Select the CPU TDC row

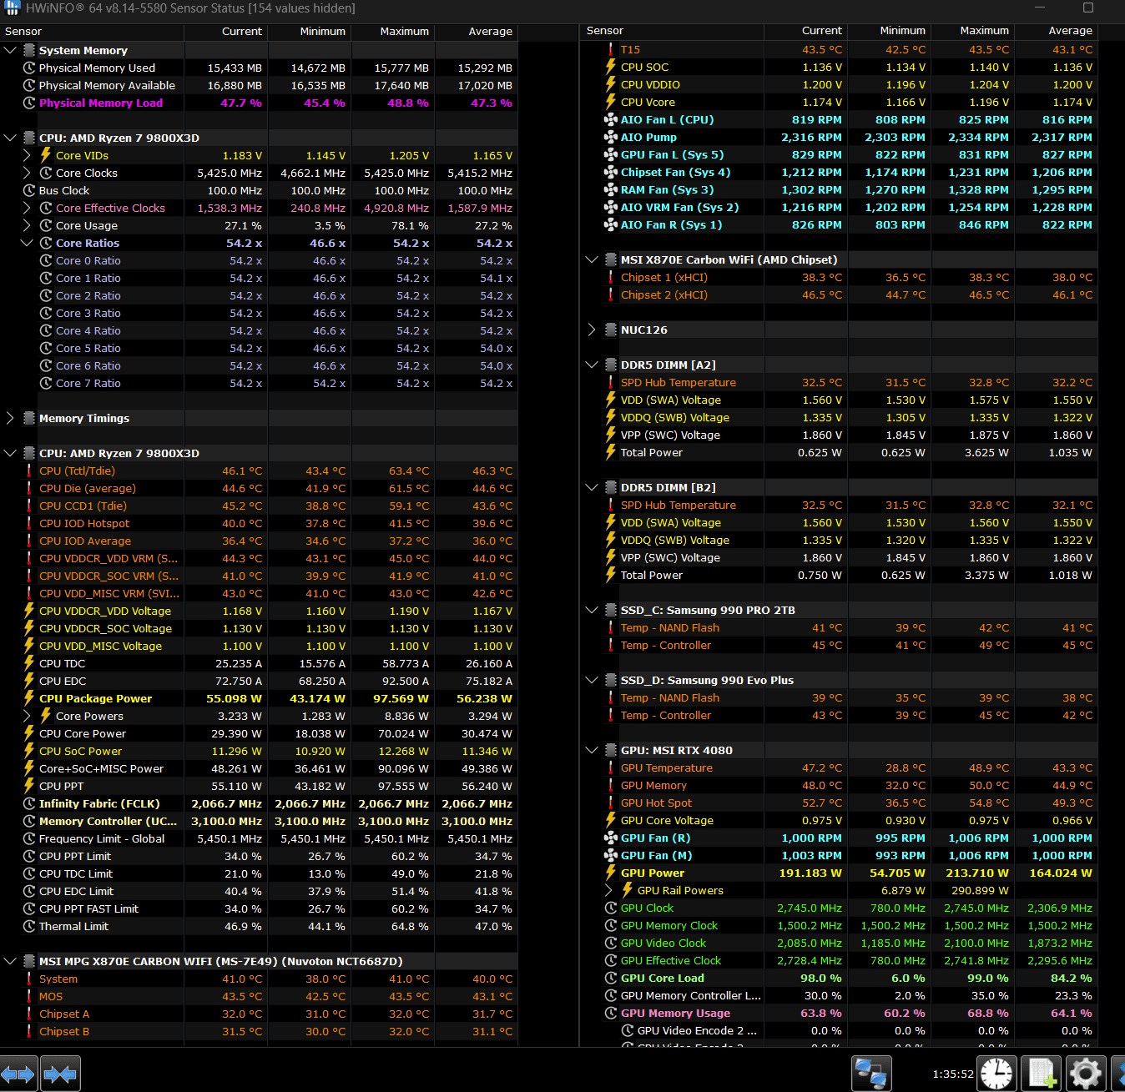[259, 663]
